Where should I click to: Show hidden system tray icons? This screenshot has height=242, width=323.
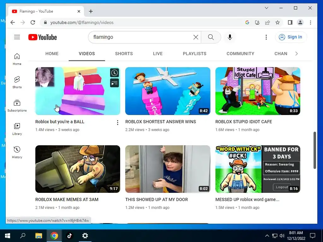click(x=267, y=236)
